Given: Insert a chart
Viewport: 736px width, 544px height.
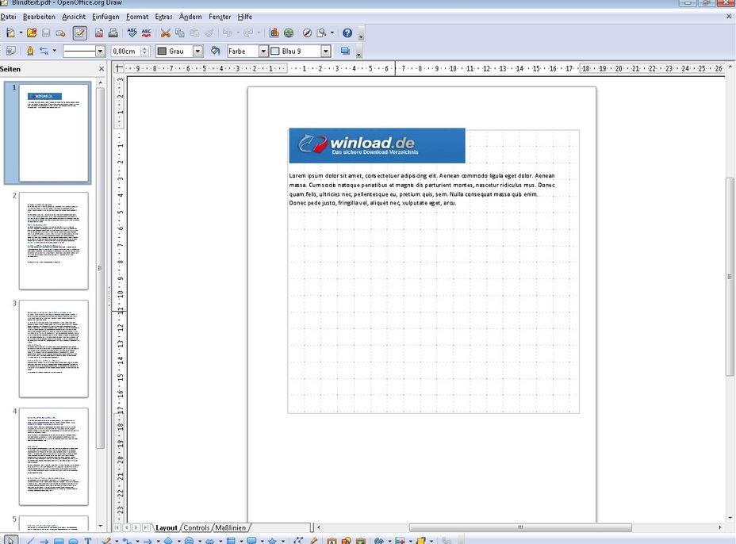Looking at the screenshot, I should point(274,33).
